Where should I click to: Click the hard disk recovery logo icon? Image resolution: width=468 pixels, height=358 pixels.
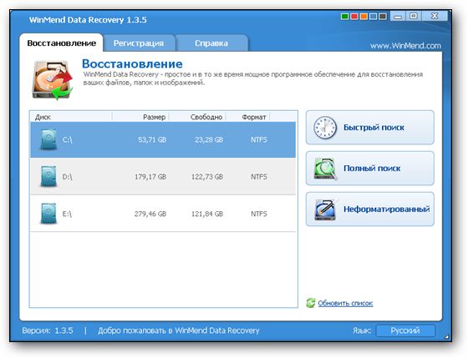click(53, 80)
